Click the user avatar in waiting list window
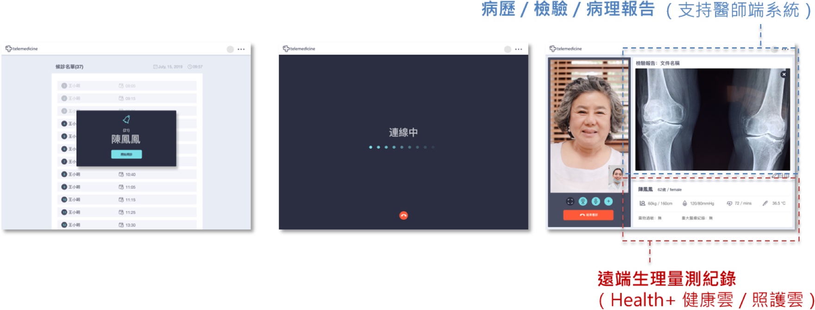Image resolution: width=815 pixels, height=310 pixels. tap(230, 49)
